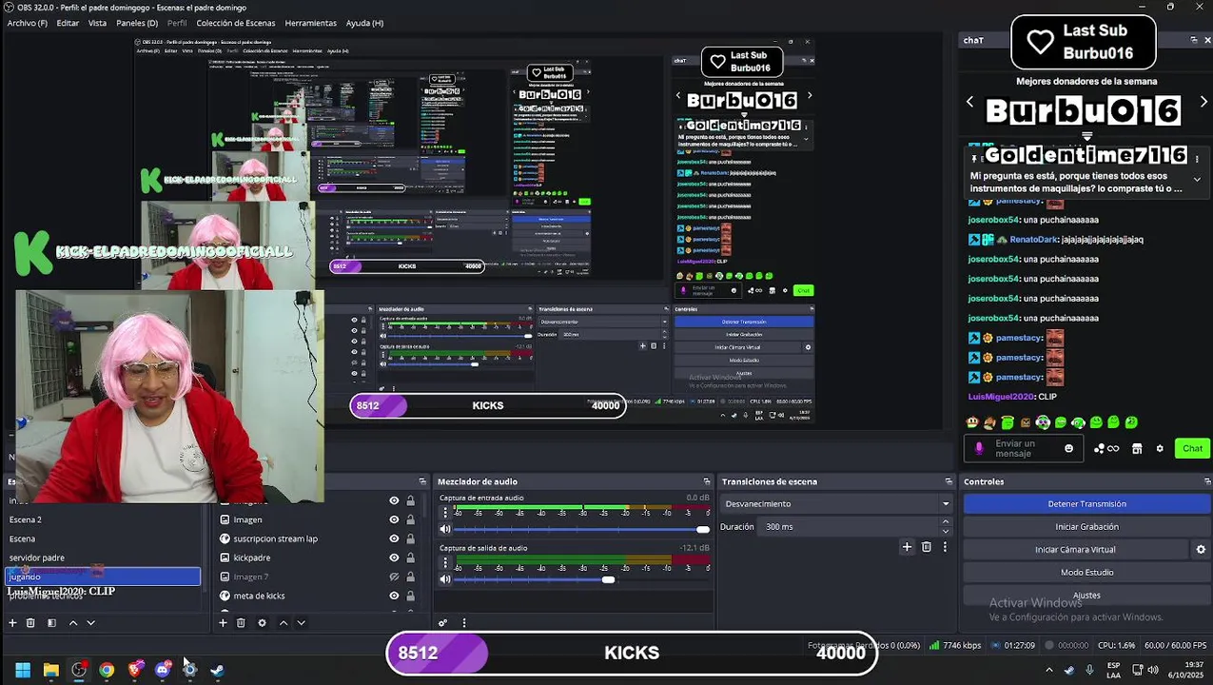Screen dimensions: 1213x685
Task: Pop out the Mezclador de audio dock
Action: point(707,481)
